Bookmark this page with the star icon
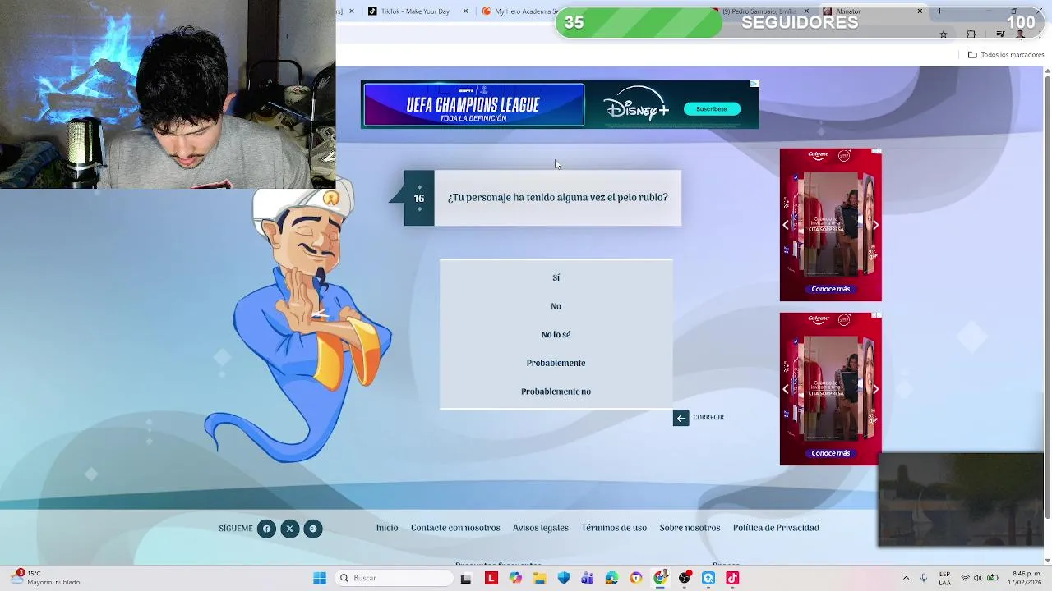 pyautogui.click(x=944, y=34)
